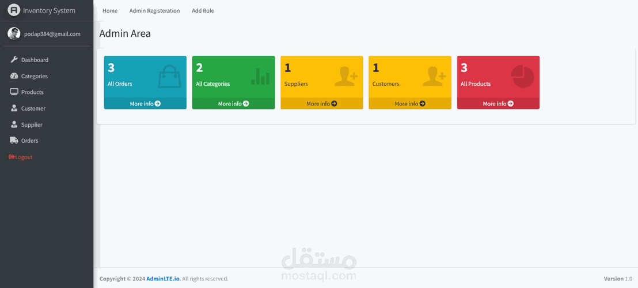This screenshot has height=288, width=638.
Task: Open Add Role in top navigation
Action: point(203,10)
